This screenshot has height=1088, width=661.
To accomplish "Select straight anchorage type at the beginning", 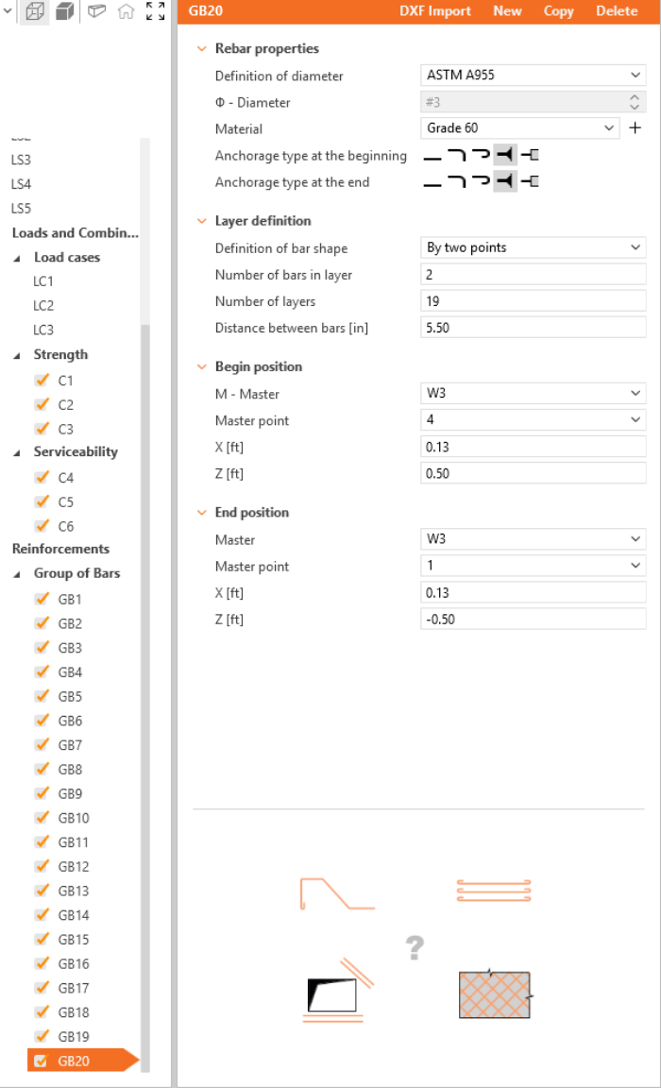I will tap(432, 156).
